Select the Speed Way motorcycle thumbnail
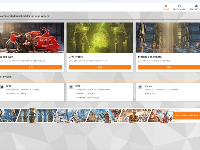The height and width of the screenshot is (150, 200). coord(32,38)
